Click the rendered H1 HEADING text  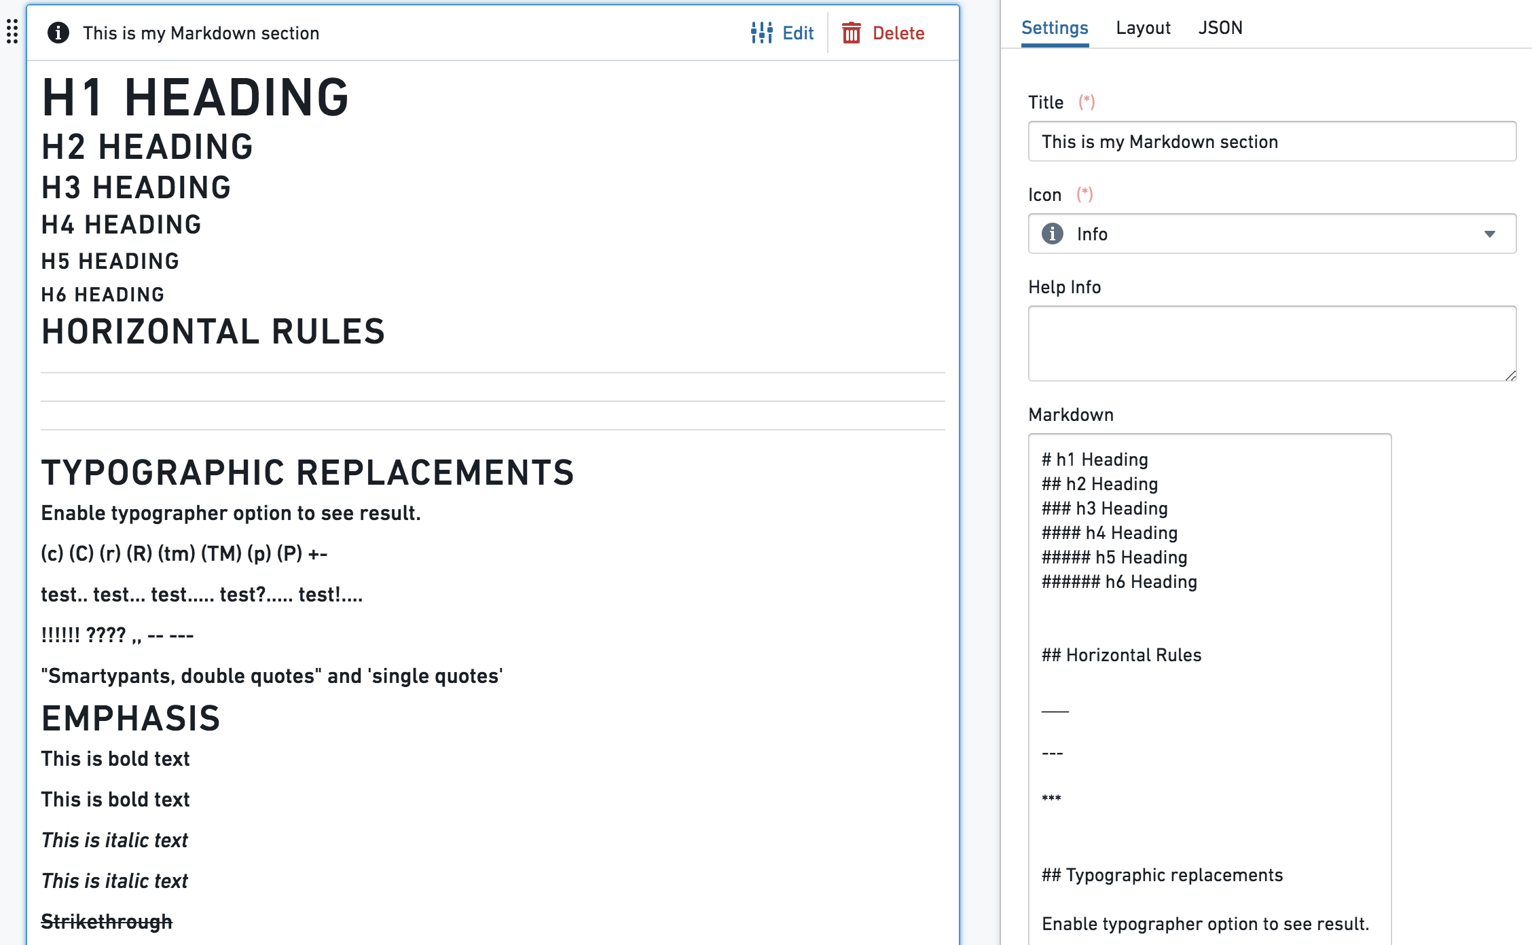(196, 97)
